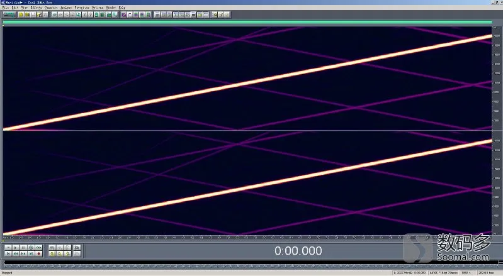Open the View menu
The image size is (503, 276).
pos(25,8)
